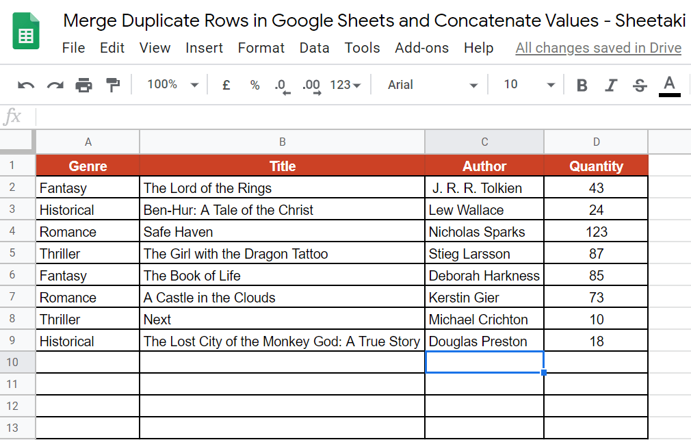The width and height of the screenshot is (691, 440).
Task: Select cell Safe Haven
Action: [x=282, y=232]
